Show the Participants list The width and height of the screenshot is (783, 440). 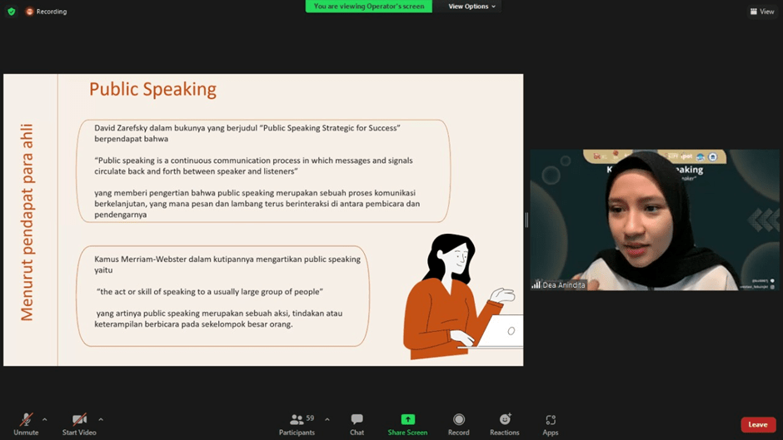297,424
